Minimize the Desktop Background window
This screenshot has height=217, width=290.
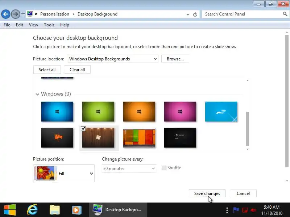click(x=258, y=4)
